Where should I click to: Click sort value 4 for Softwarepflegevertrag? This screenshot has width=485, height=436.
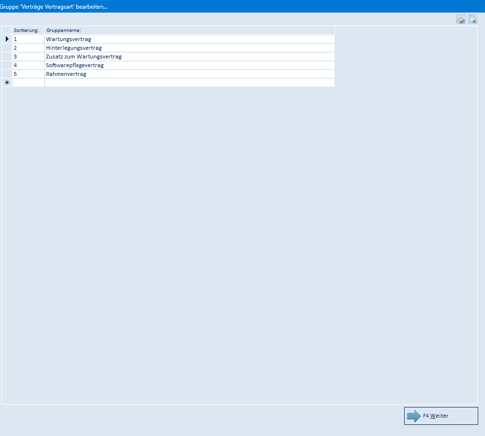[28, 65]
